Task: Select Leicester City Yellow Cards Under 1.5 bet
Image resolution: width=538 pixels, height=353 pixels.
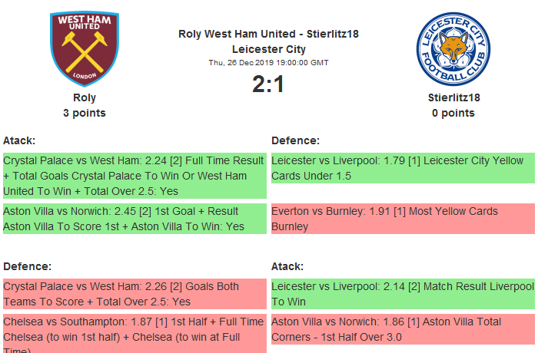Action: (x=402, y=168)
